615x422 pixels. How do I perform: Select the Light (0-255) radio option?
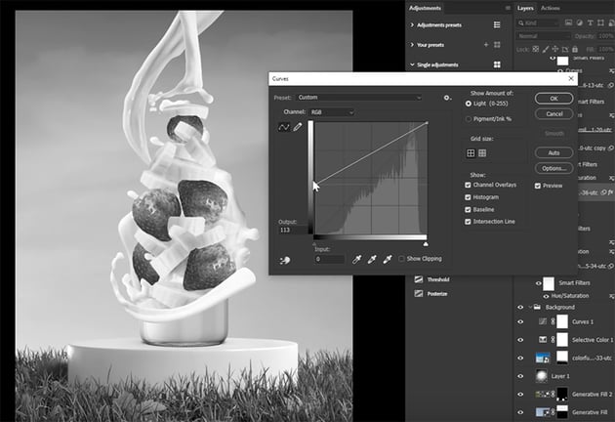click(x=469, y=104)
